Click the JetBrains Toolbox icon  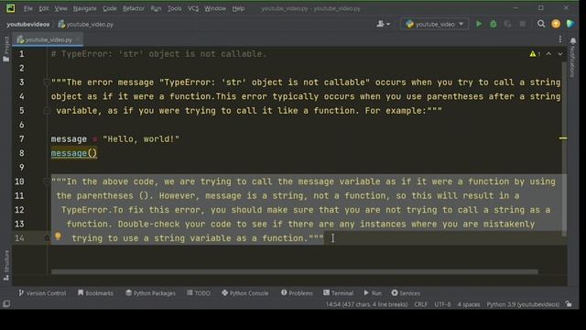click(x=570, y=24)
